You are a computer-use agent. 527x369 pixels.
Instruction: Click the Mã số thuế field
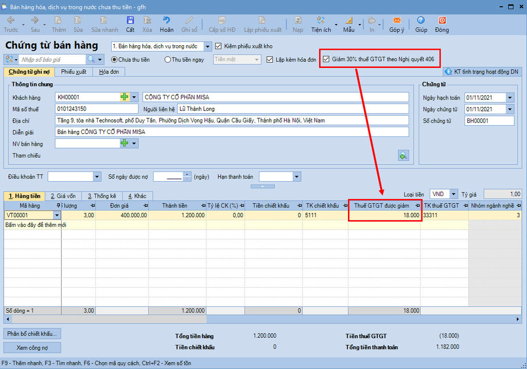[x=96, y=109]
